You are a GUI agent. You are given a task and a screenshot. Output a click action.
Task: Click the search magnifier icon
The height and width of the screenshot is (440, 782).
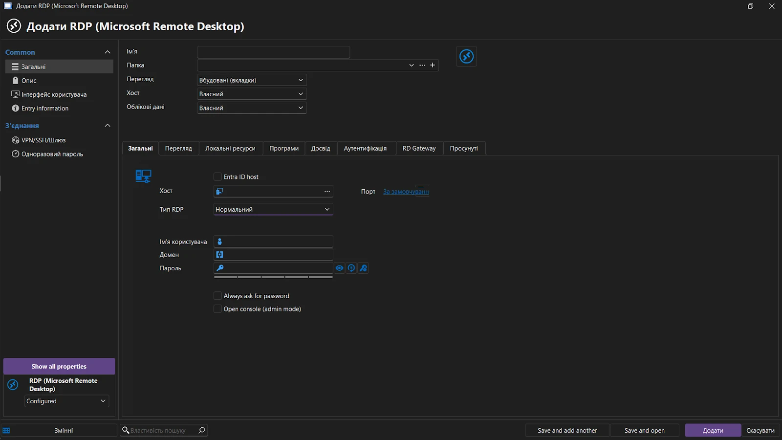201,430
